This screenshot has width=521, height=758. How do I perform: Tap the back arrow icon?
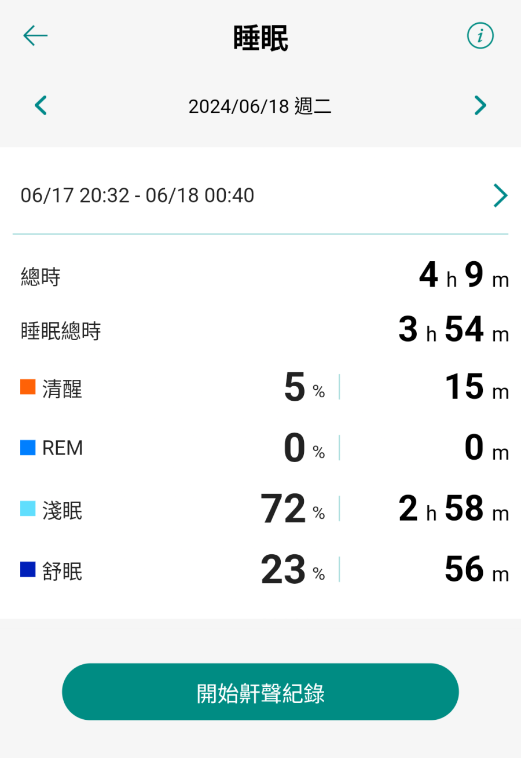coord(35,36)
